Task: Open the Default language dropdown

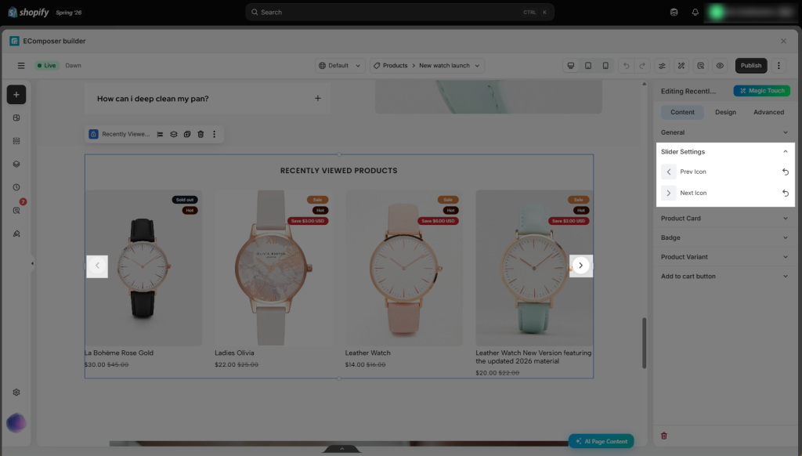Action: pos(340,66)
